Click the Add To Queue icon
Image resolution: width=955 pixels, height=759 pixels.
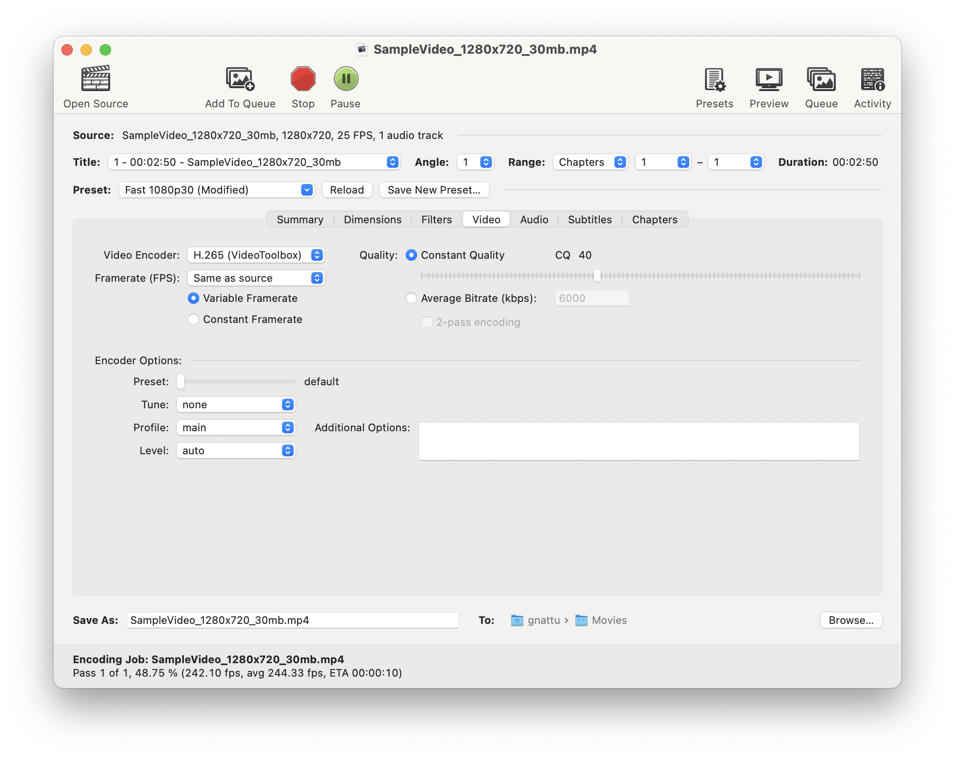[240, 79]
